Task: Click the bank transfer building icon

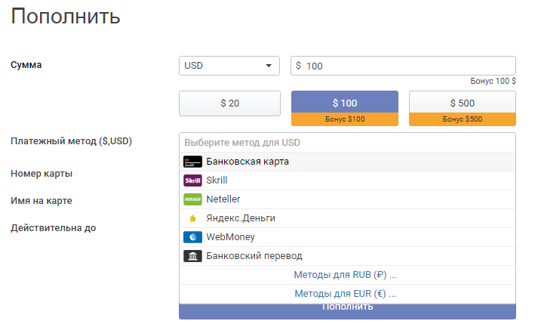Action: point(192,256)
